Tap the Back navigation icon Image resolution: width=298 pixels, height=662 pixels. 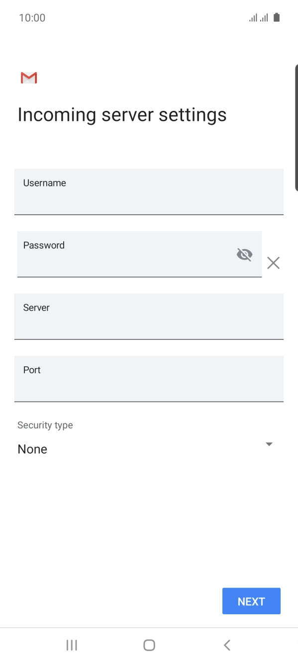click(x=227, y=645)
